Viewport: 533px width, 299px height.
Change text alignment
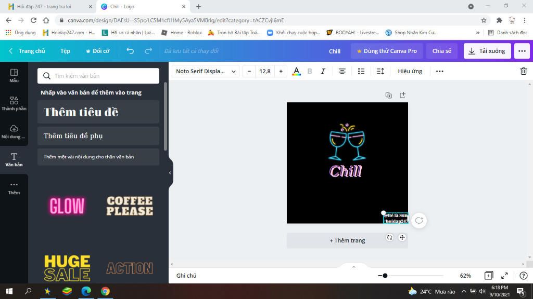(342, 71)
